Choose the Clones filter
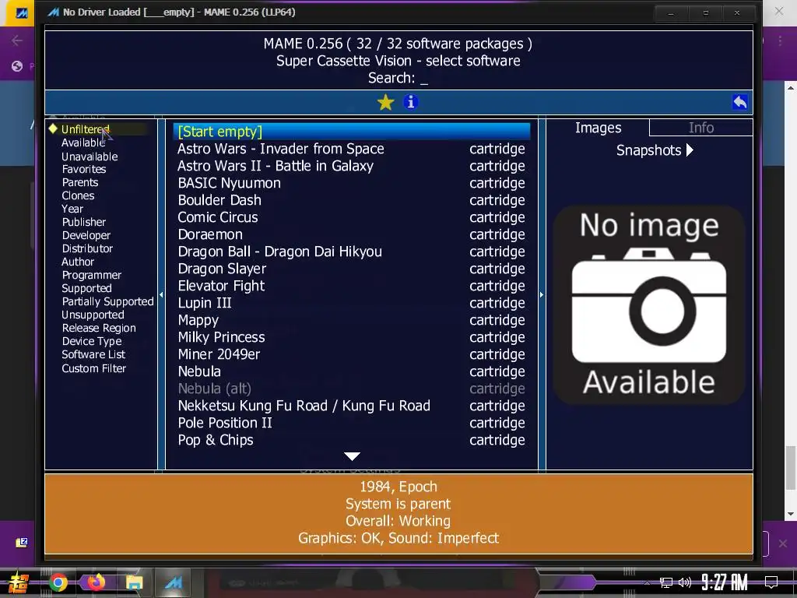Viewport: 797px width, 598px height. point(78,195)
